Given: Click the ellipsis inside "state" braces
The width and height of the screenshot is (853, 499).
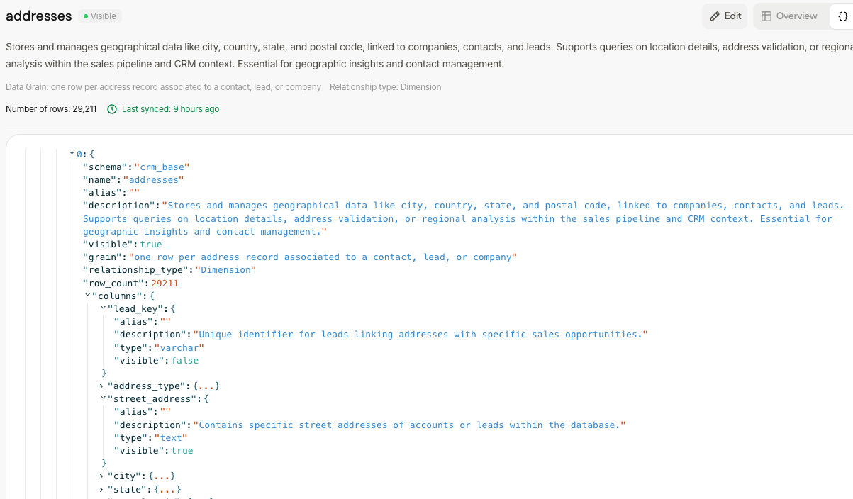Looking at the screenshot, I should 167,489.
